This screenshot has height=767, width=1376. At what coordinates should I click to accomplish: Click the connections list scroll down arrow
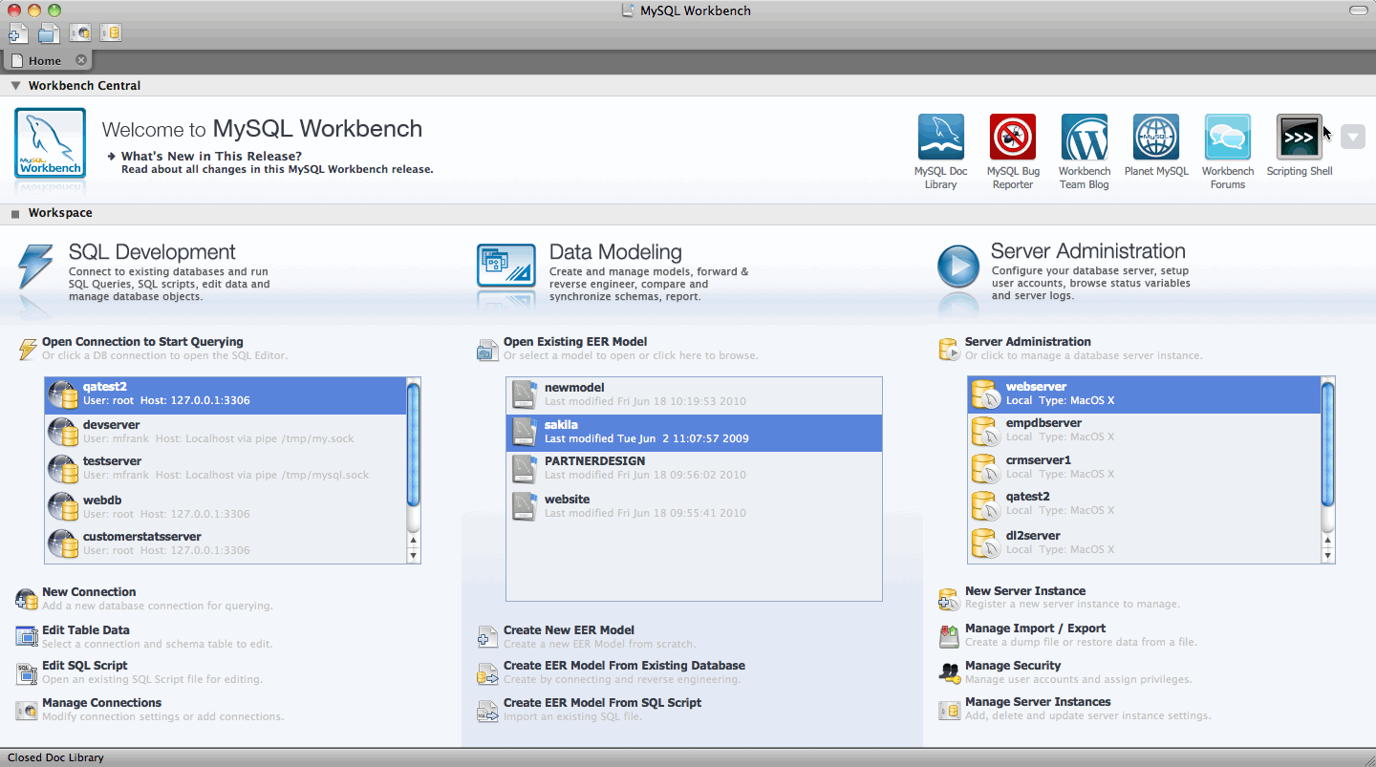[413, 555]
